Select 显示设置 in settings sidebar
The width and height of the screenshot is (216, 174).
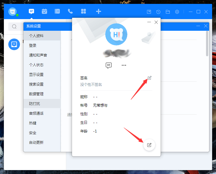42,75
